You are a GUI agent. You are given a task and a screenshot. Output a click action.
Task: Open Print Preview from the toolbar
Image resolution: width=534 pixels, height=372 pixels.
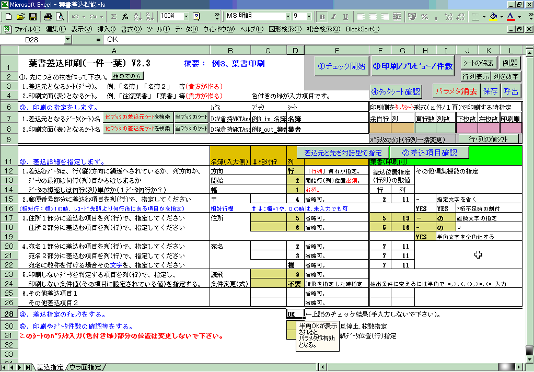coord(60,16)
